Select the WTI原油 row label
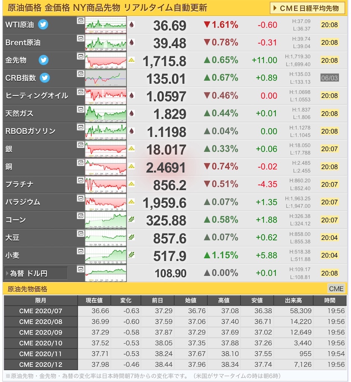 [x=19, y=25]
